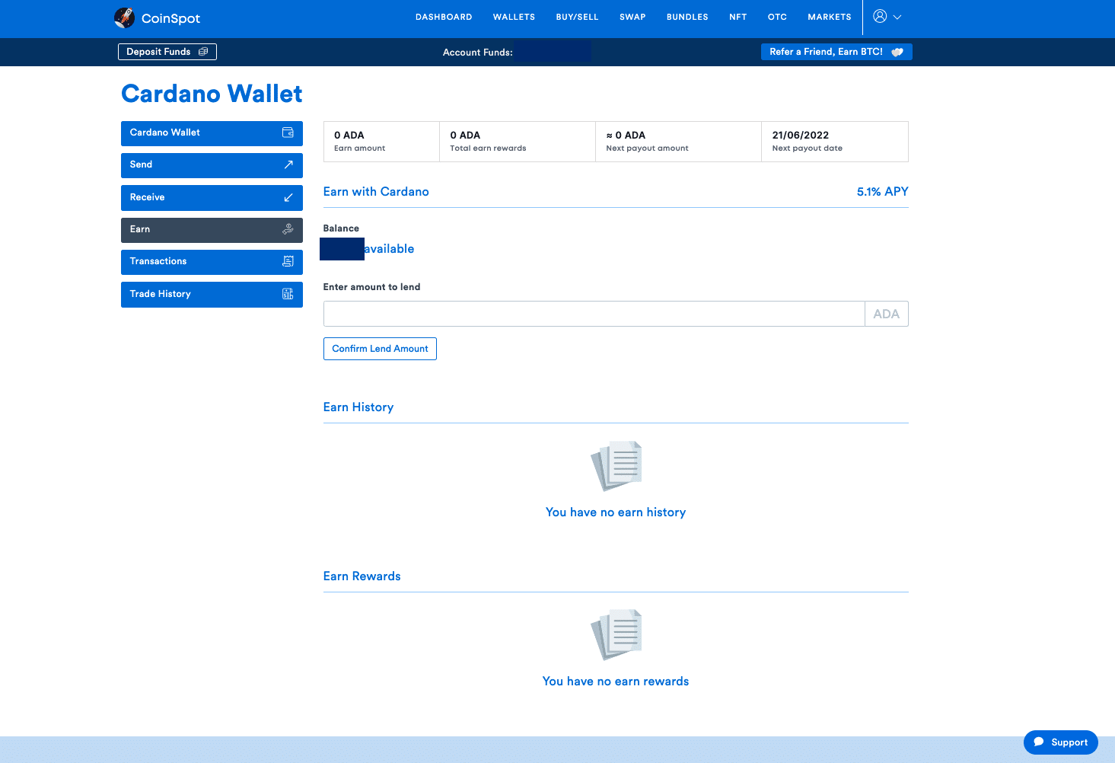
Task: Open the Markets page
Action: [x=829, y=17]
